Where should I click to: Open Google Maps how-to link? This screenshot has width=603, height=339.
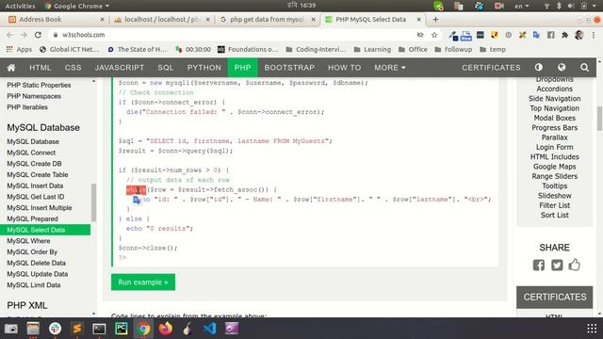pyautogui.click(x=554, y=167)
